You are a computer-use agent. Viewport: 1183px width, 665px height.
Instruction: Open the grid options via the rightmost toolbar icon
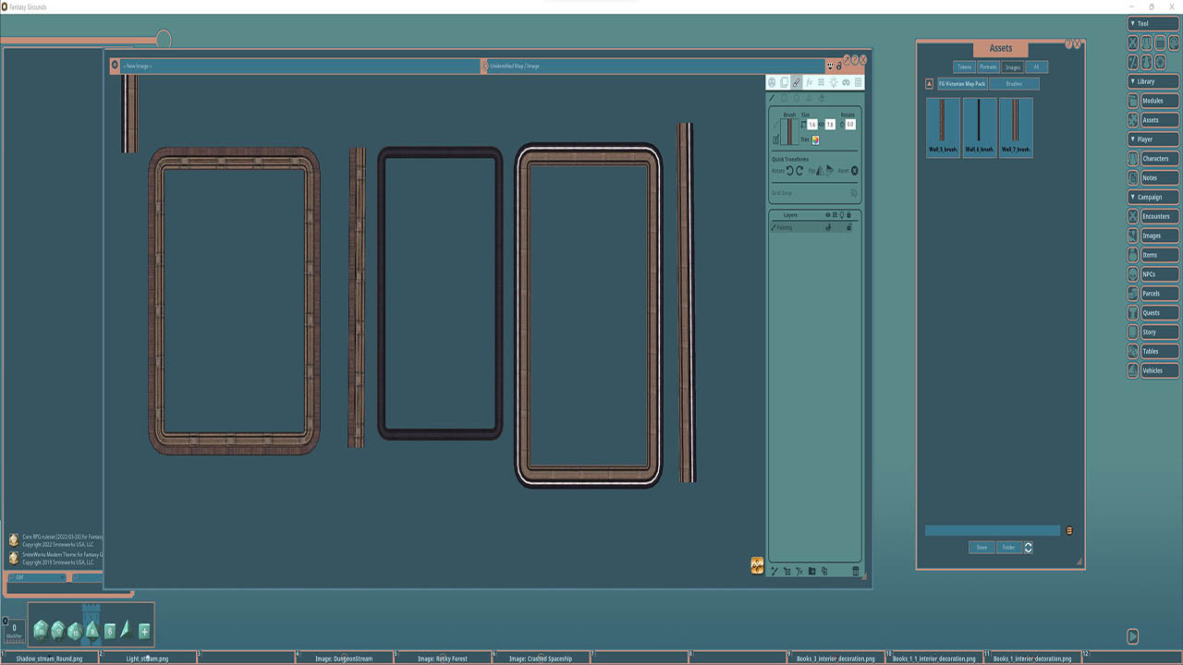(858, 82)
